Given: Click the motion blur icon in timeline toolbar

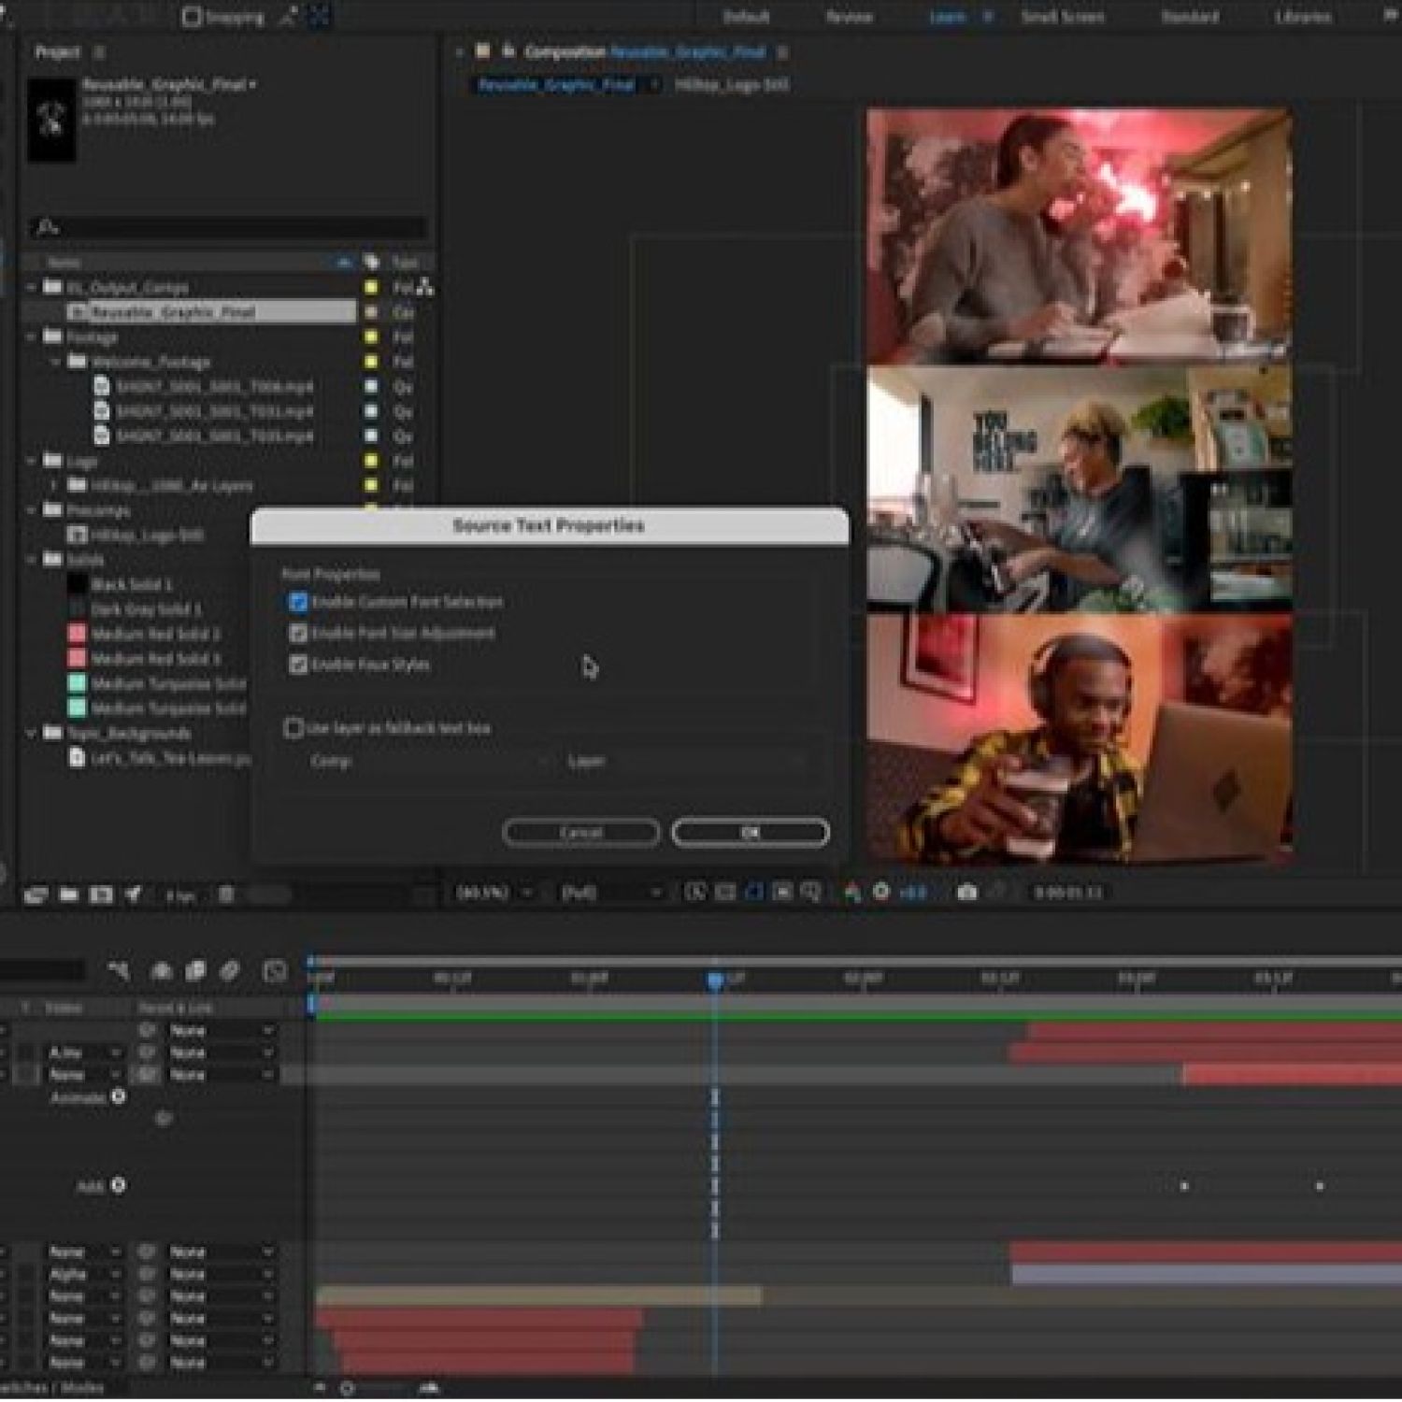Looking at the screenshot, I should 230,971.
